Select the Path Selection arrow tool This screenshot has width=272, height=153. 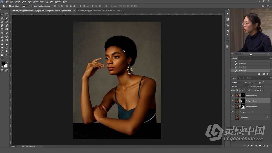pos(7,52)
